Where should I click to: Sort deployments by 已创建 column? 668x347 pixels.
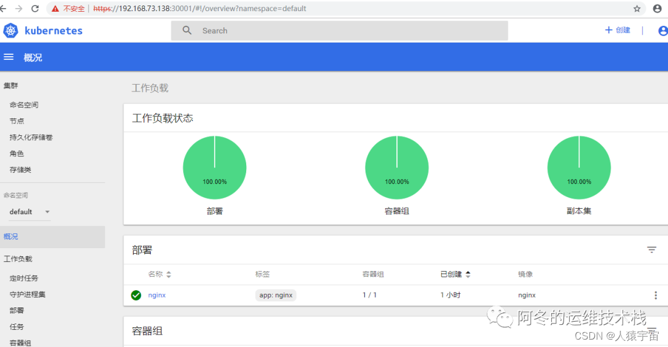[455, 274]
